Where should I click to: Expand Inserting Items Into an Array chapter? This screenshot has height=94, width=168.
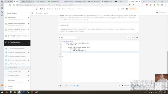coord(29,23)
